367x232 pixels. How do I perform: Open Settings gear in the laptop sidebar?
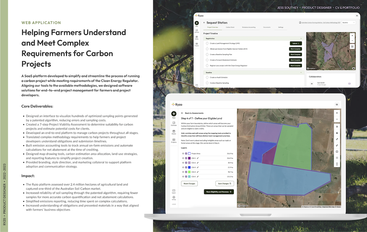click(x=174, y=198)
